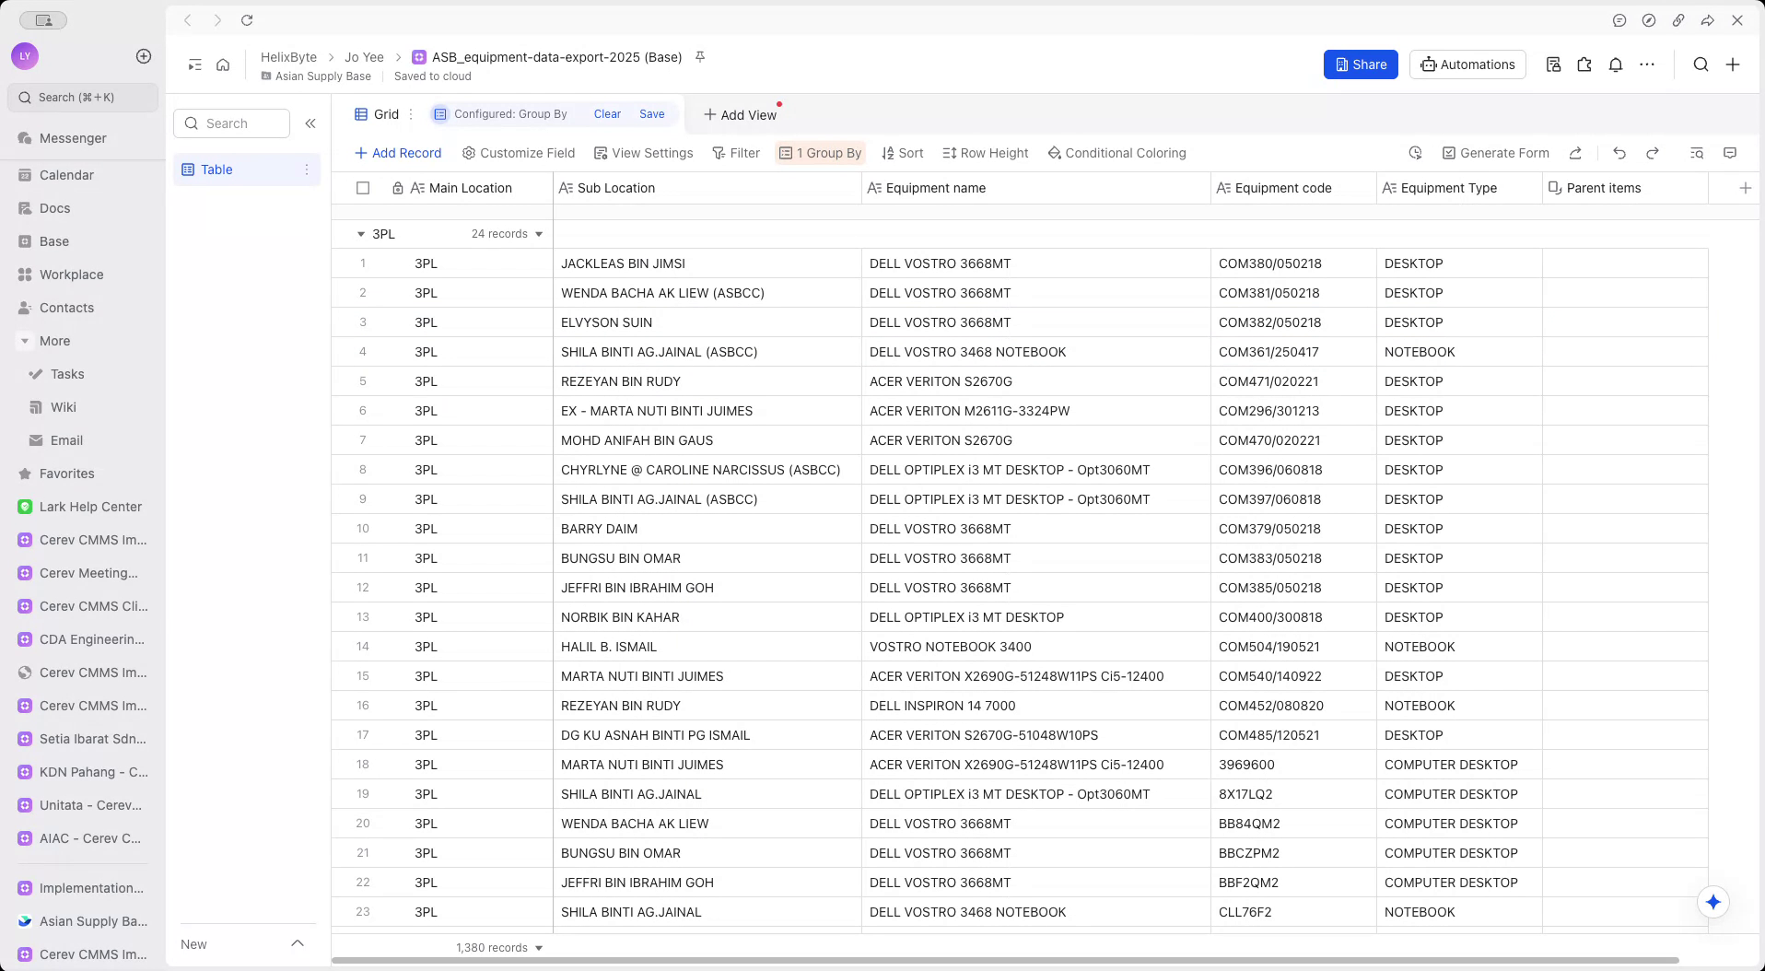Click Add Record
1765x971 pixels.
click(x=398, y=153)
